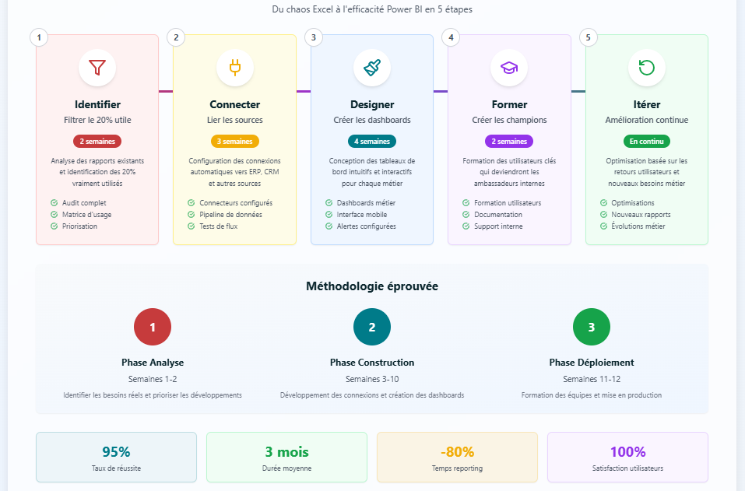Click the step number 5 badge
Image resolution: width=745 pixels, height=491 pixels.
pyautogui.click(x=589, y=37)
